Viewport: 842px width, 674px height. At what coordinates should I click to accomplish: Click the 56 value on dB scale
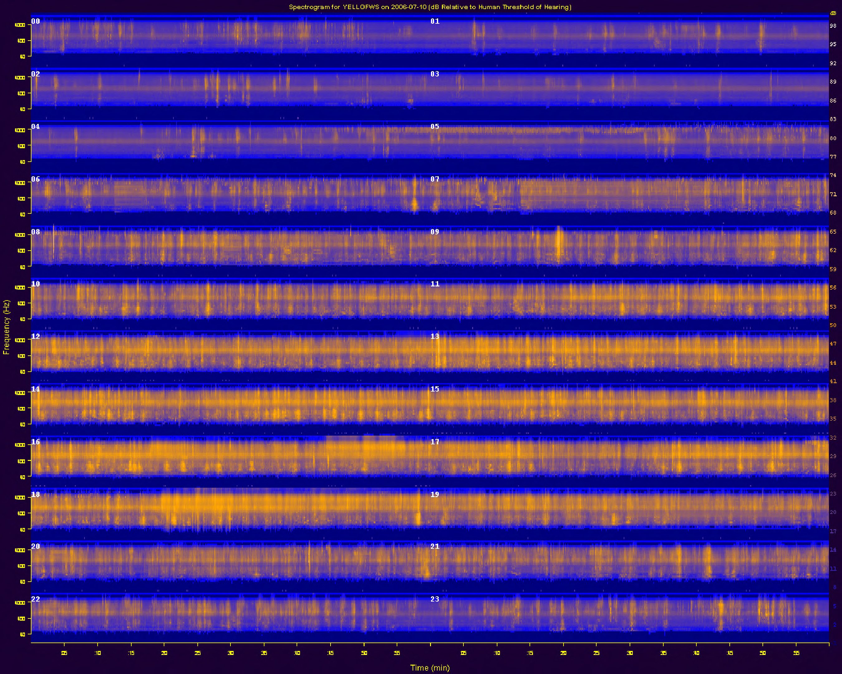(x=833, y=288)
